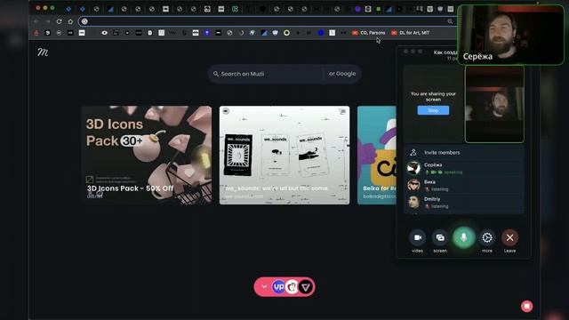
Task: Open the 'DL for Art, MIT' bookmark
Action: (410, 33)
